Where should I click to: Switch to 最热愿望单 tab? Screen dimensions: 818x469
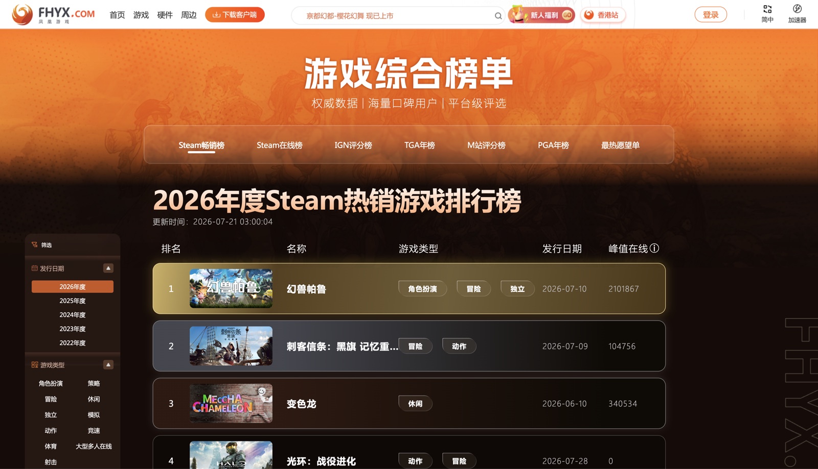tap(620, 145)
